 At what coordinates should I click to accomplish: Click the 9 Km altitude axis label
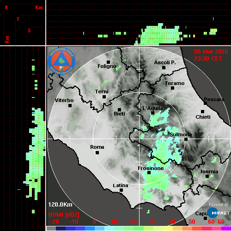[x=6, y=7]
